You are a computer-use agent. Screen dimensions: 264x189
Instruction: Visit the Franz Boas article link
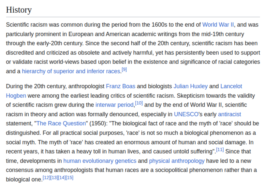(121, 86)
